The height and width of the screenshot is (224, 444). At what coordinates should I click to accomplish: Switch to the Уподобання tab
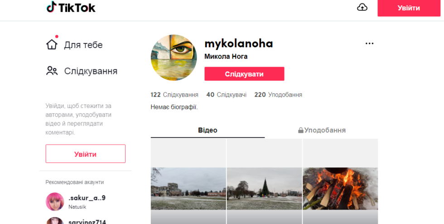[x=321, y=130]
